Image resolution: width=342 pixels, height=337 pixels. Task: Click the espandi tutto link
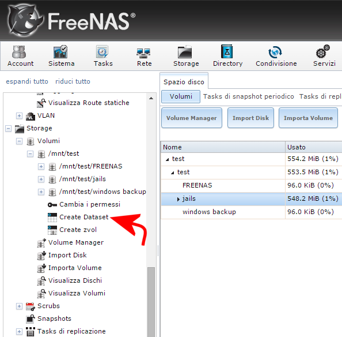(27, 81)
